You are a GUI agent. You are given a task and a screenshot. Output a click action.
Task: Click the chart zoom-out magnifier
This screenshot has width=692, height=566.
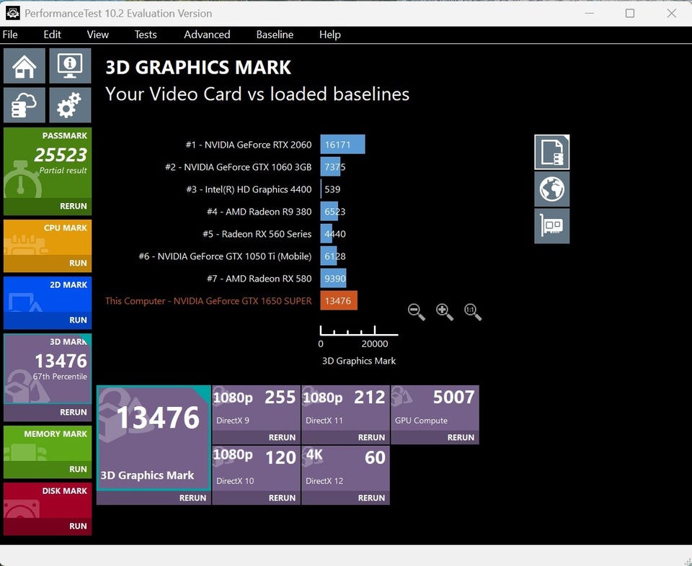coord(417,312)
